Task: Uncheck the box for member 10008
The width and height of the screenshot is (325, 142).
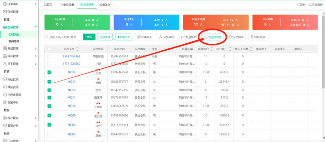Action: click(49, 125)
